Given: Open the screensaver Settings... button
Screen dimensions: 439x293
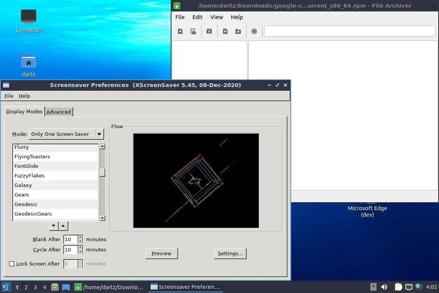Looking at the screenshot, I should click(x=230, y=253).
